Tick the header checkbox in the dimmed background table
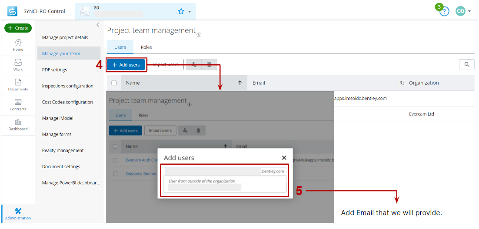Screen dimensions: 479x229 [x=115, y=146]
